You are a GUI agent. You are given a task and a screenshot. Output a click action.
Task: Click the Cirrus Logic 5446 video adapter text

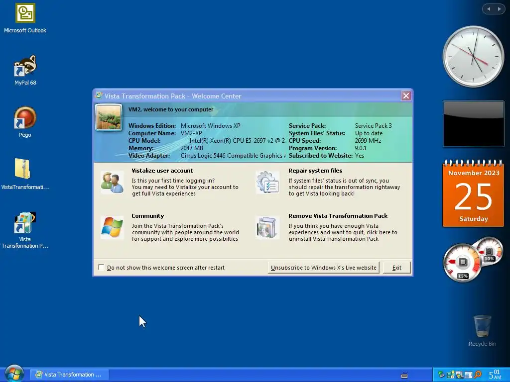[x=233, y=156]
